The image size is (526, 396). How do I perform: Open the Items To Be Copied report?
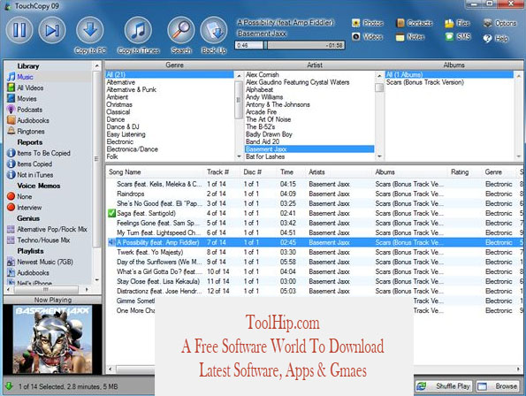(x=39, y=153)
